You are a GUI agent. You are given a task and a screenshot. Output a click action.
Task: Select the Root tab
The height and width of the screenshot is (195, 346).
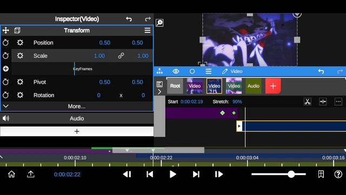(175, 86)
